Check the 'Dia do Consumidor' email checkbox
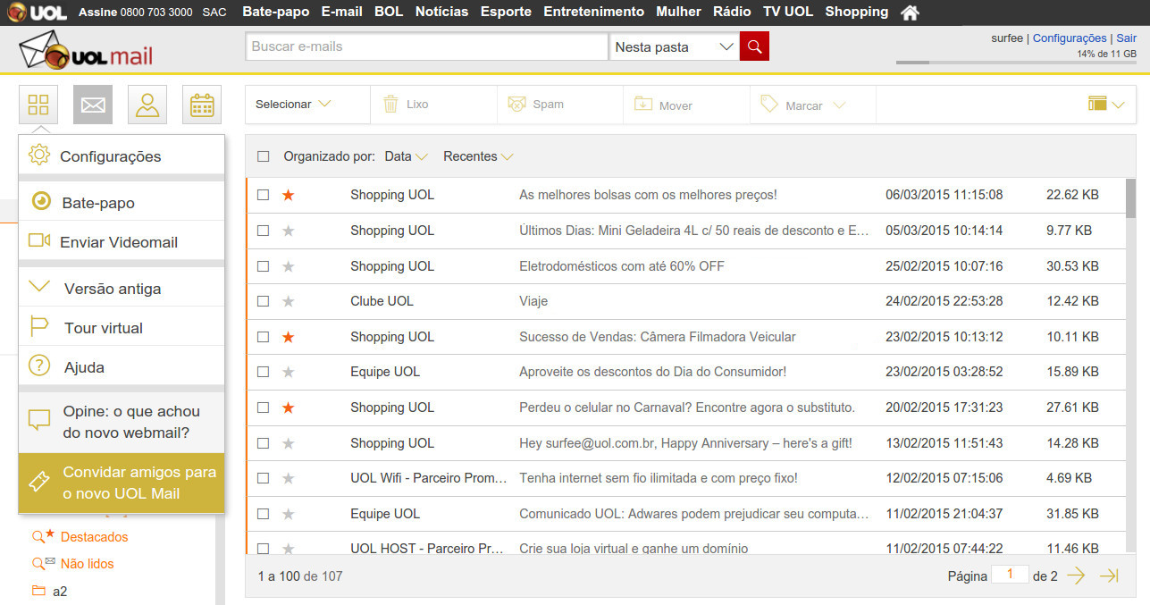 pyautogui.click(x=263, y=372)
